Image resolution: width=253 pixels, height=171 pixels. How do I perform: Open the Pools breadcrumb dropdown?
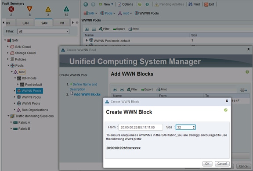click(108, 13)
